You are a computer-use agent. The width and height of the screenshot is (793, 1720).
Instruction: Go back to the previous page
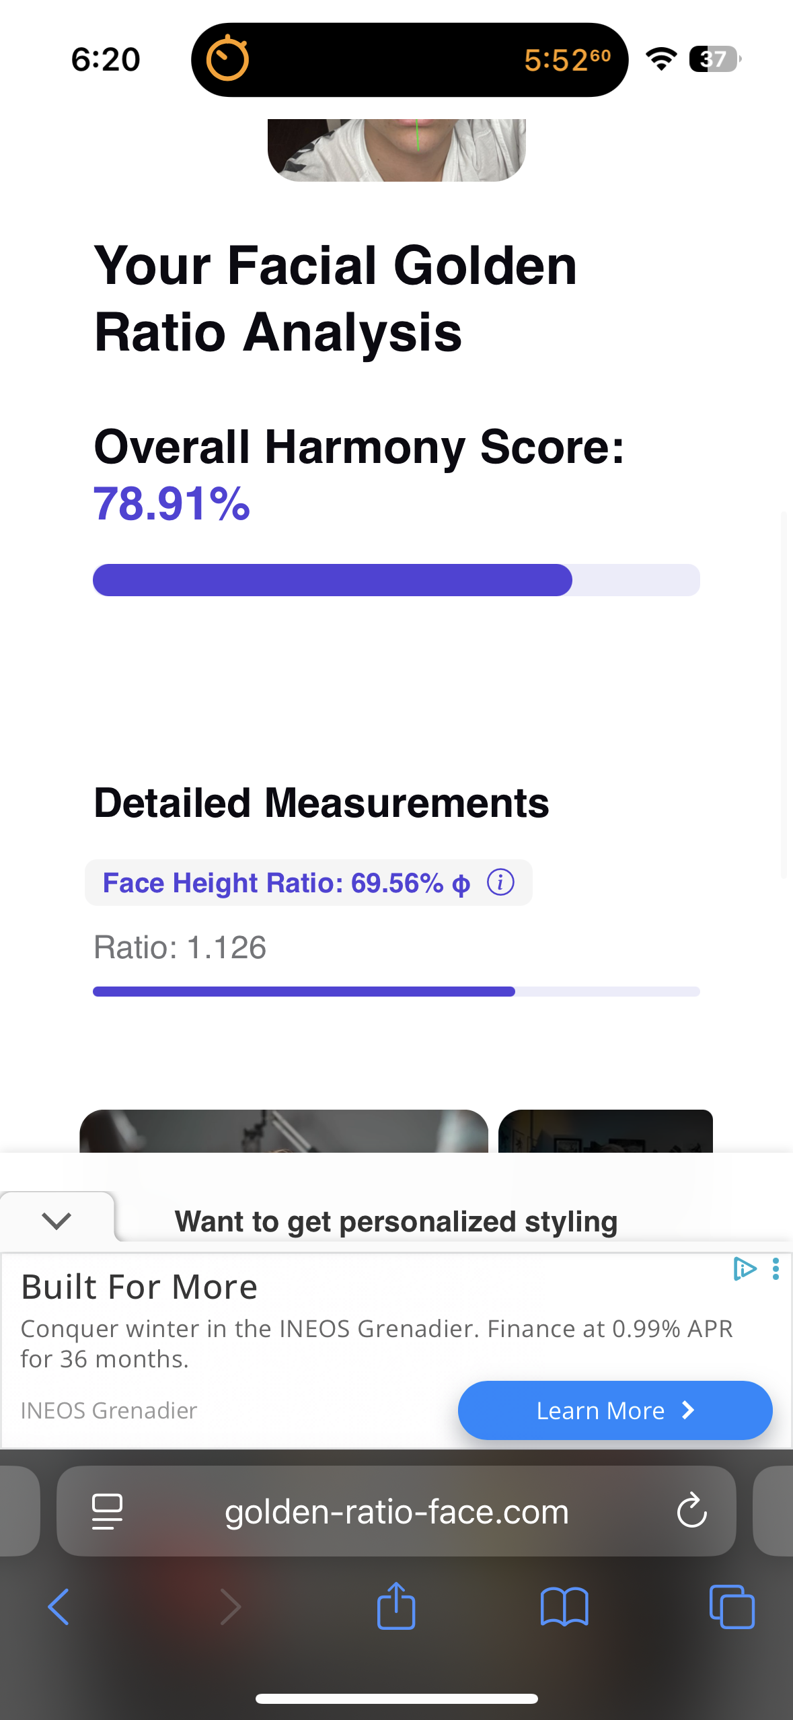59,1607
